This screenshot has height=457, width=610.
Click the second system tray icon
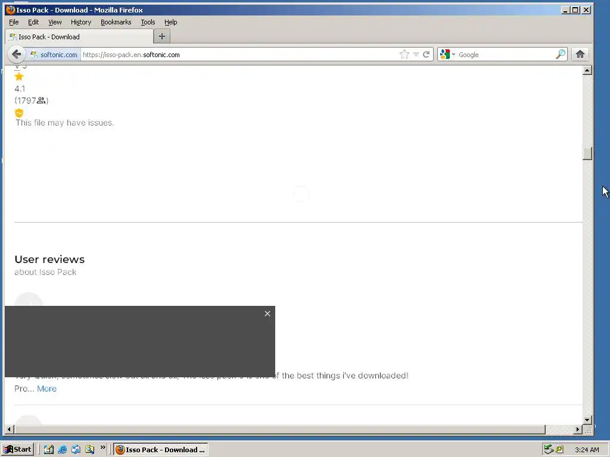click(559, 449)
